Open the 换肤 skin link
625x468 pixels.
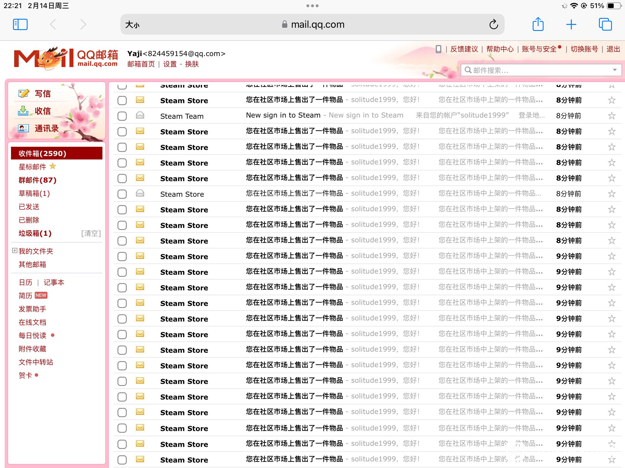(x=192, y=64)
